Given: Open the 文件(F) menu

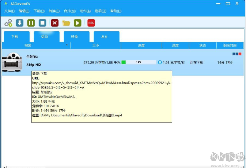Looking at the screenshot, I should pos(9,11).
